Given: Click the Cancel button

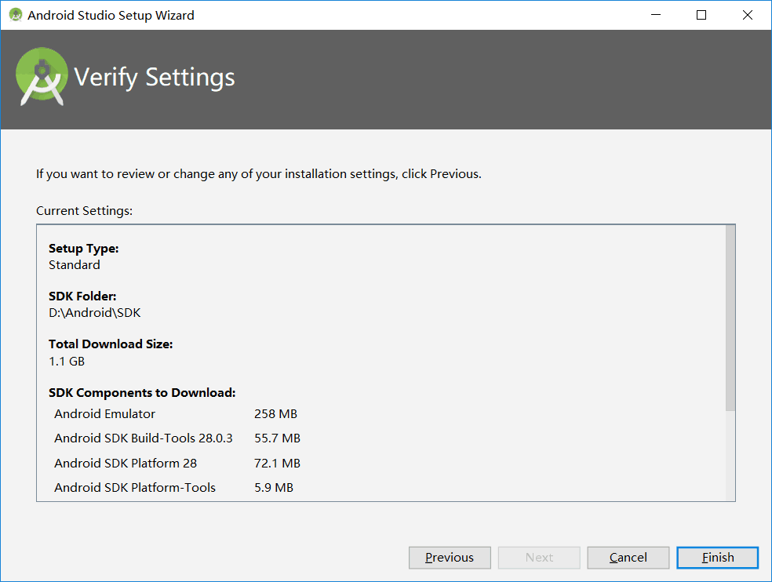Looking at the screenshot, I should pos(628,558).
